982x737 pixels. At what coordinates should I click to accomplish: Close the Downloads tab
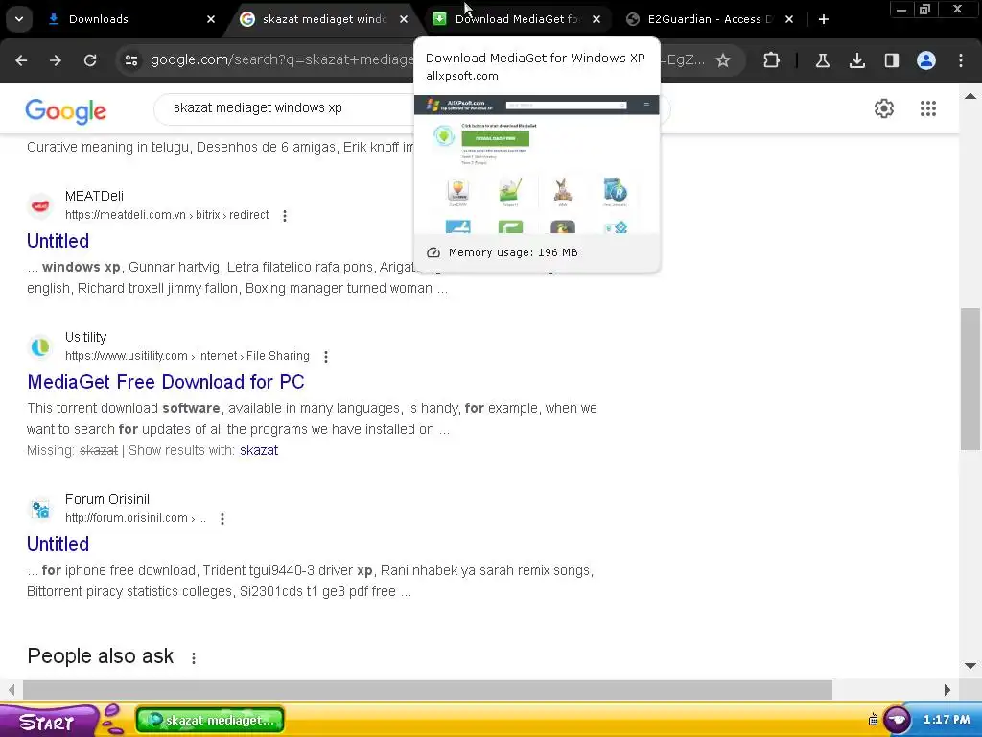pyautogui.click(x=211, y=19)
